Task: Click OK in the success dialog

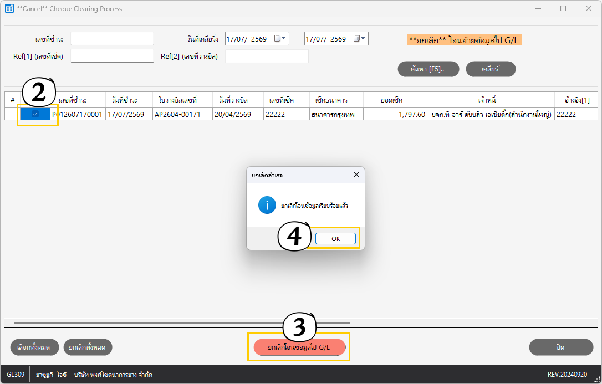Action: (x=335, y=239)
